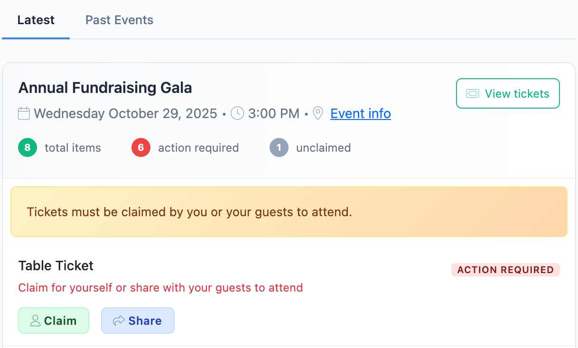Click the red claim or share instruction text
This screenshot has height=348, width=578.
point(160,288)
